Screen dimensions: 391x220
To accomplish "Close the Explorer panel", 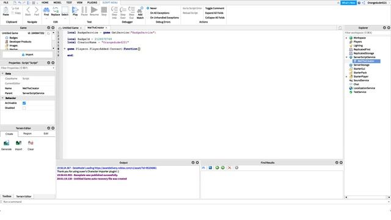I will coord(389,28).
